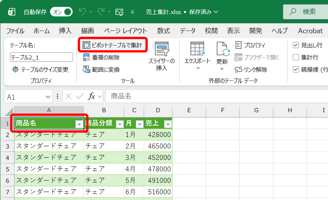
Task: Switch to the Acrobat tab
Action: coord(310,31)
